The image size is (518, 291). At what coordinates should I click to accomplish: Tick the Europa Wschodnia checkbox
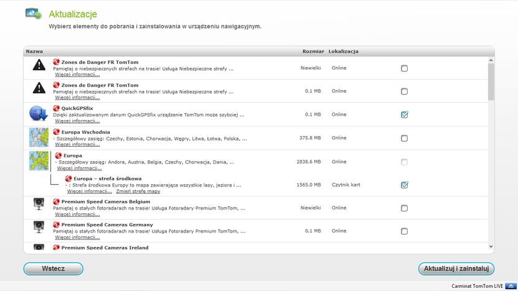[x=404, y=138]
